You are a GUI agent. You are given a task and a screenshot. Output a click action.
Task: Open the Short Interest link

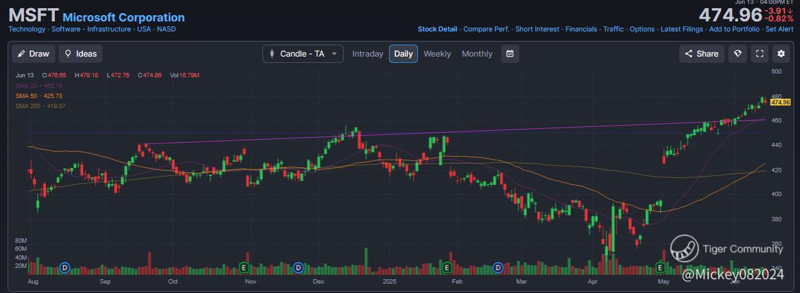click(x=537, y=29)
